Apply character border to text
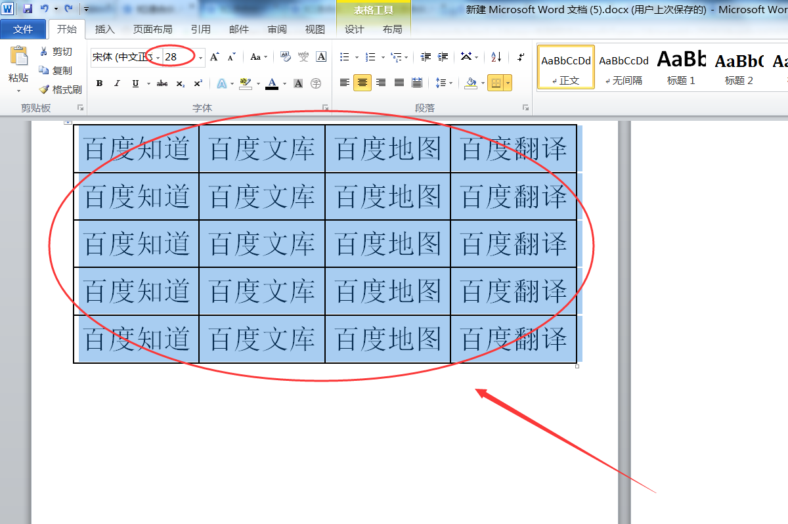 click(321, 57)
